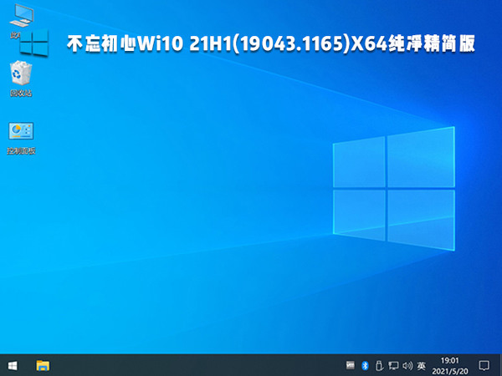Open the volume speaker control
Viewport: 502px width, 376px height.
tap(407, 365)
